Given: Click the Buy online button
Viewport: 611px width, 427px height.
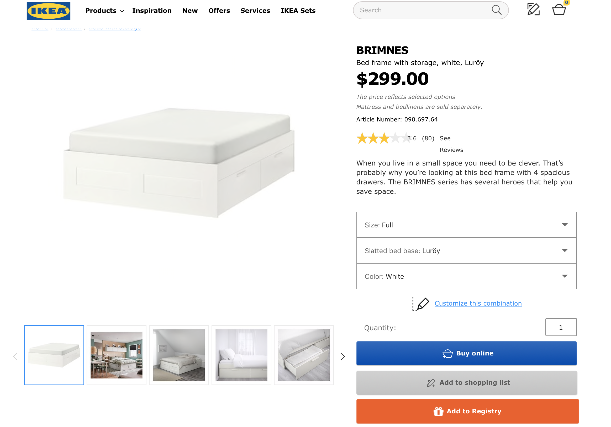Looking at the screenshot, I should point(466,353).
